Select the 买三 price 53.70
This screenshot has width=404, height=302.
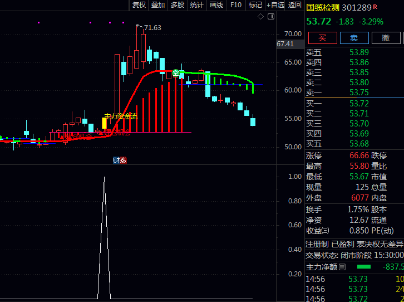(359, 124)
